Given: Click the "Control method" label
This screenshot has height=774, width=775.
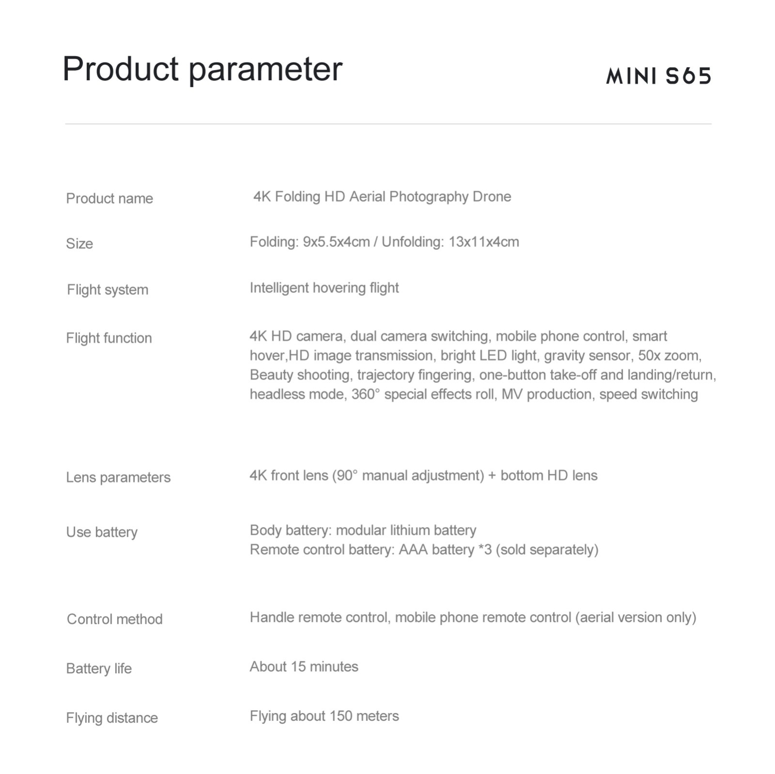Looking at the screenshot, I should coord(115,619).
